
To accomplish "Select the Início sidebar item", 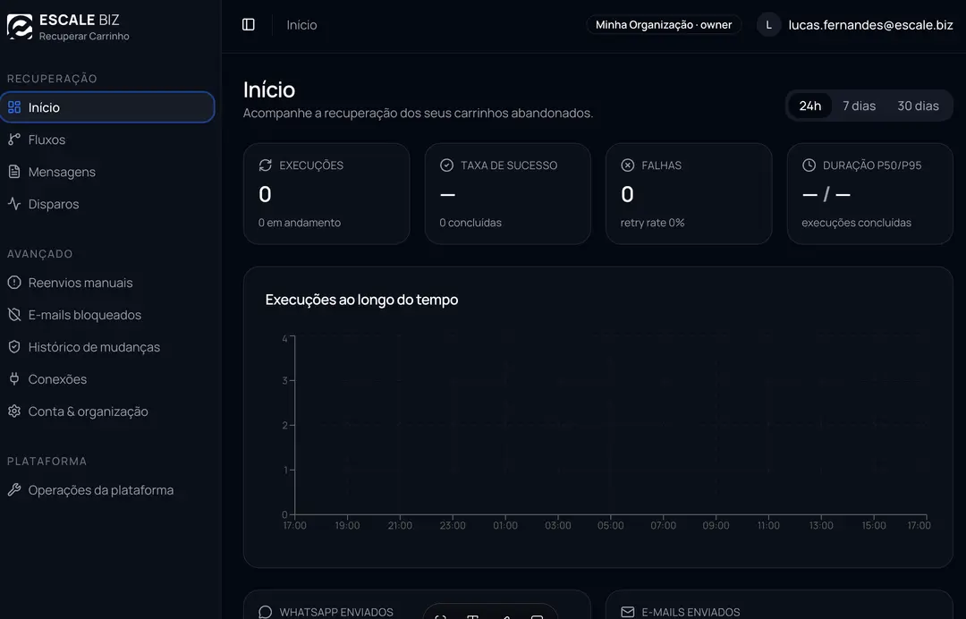I will (107, 107).
